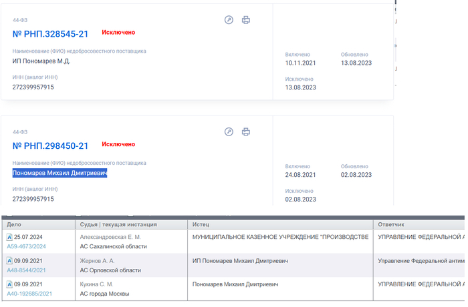Click judge 'Александровская Е. М.' in the table
This screenshot has height=307, width=468.
click(x=110, y=237)
